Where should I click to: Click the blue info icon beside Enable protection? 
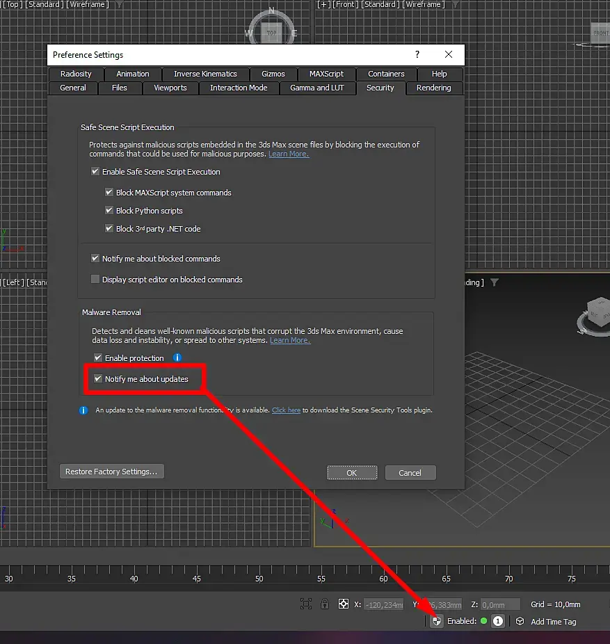pyautogui.click(x=177, y=357)
